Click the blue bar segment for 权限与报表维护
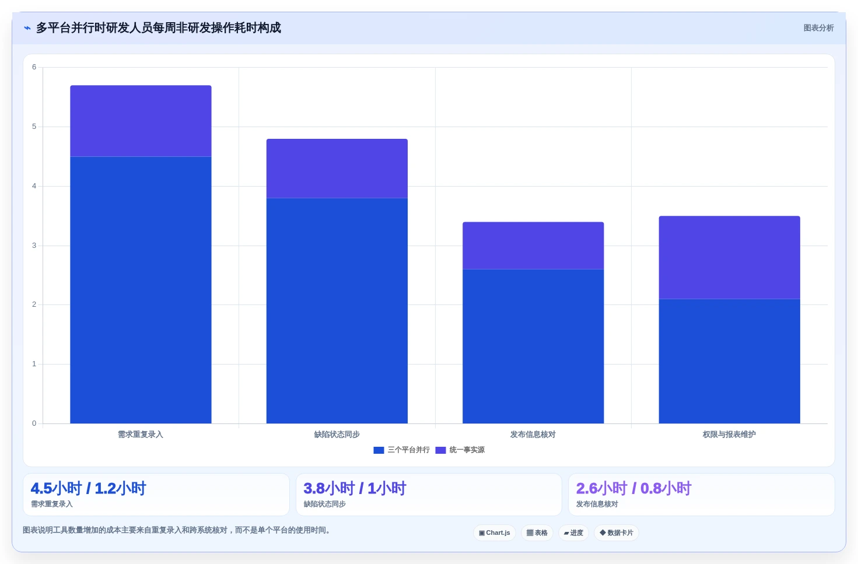This screenshot has width=858, height=564. pos(730,361)
